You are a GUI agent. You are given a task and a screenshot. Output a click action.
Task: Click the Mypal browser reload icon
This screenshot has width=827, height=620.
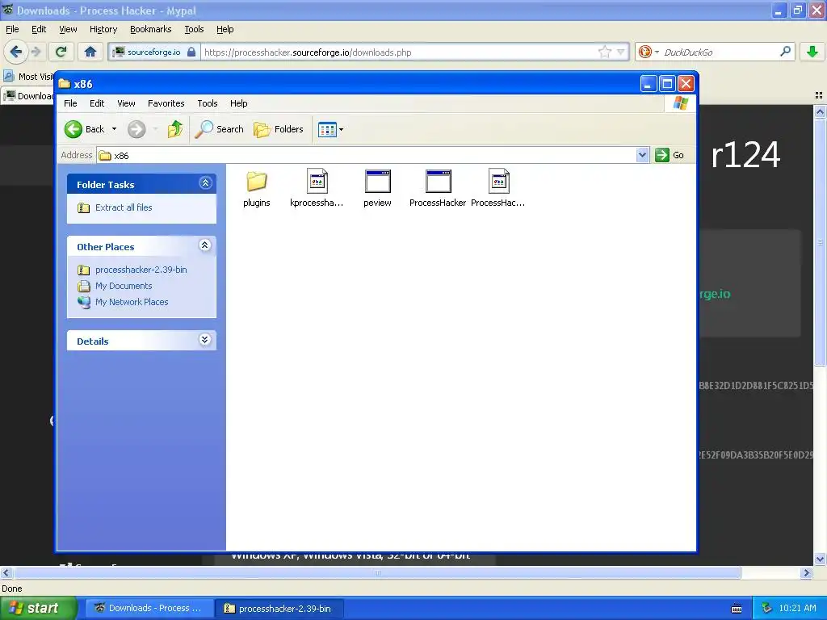61,52
